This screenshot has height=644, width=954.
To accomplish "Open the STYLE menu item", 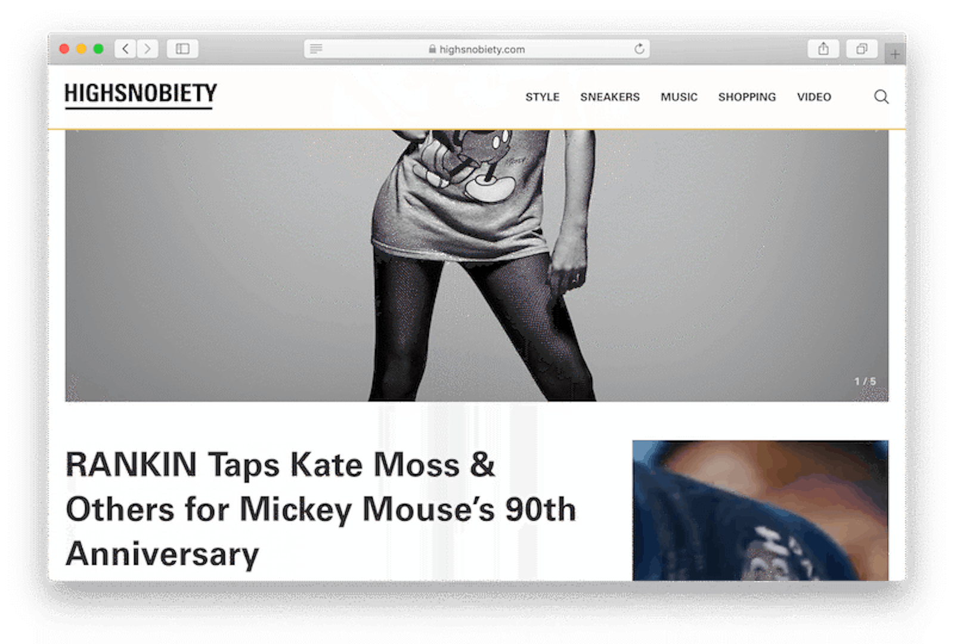I will (x=542, y=97).
